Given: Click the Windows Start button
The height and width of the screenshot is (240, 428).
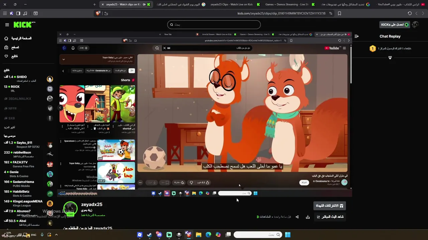Looking at the screenshot, I should coord(288,235).
